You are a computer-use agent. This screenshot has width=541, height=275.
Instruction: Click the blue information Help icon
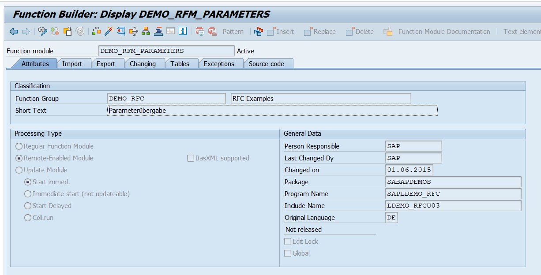[183, 32]
